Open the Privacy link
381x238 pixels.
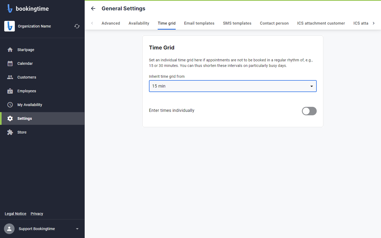point(37,214)
